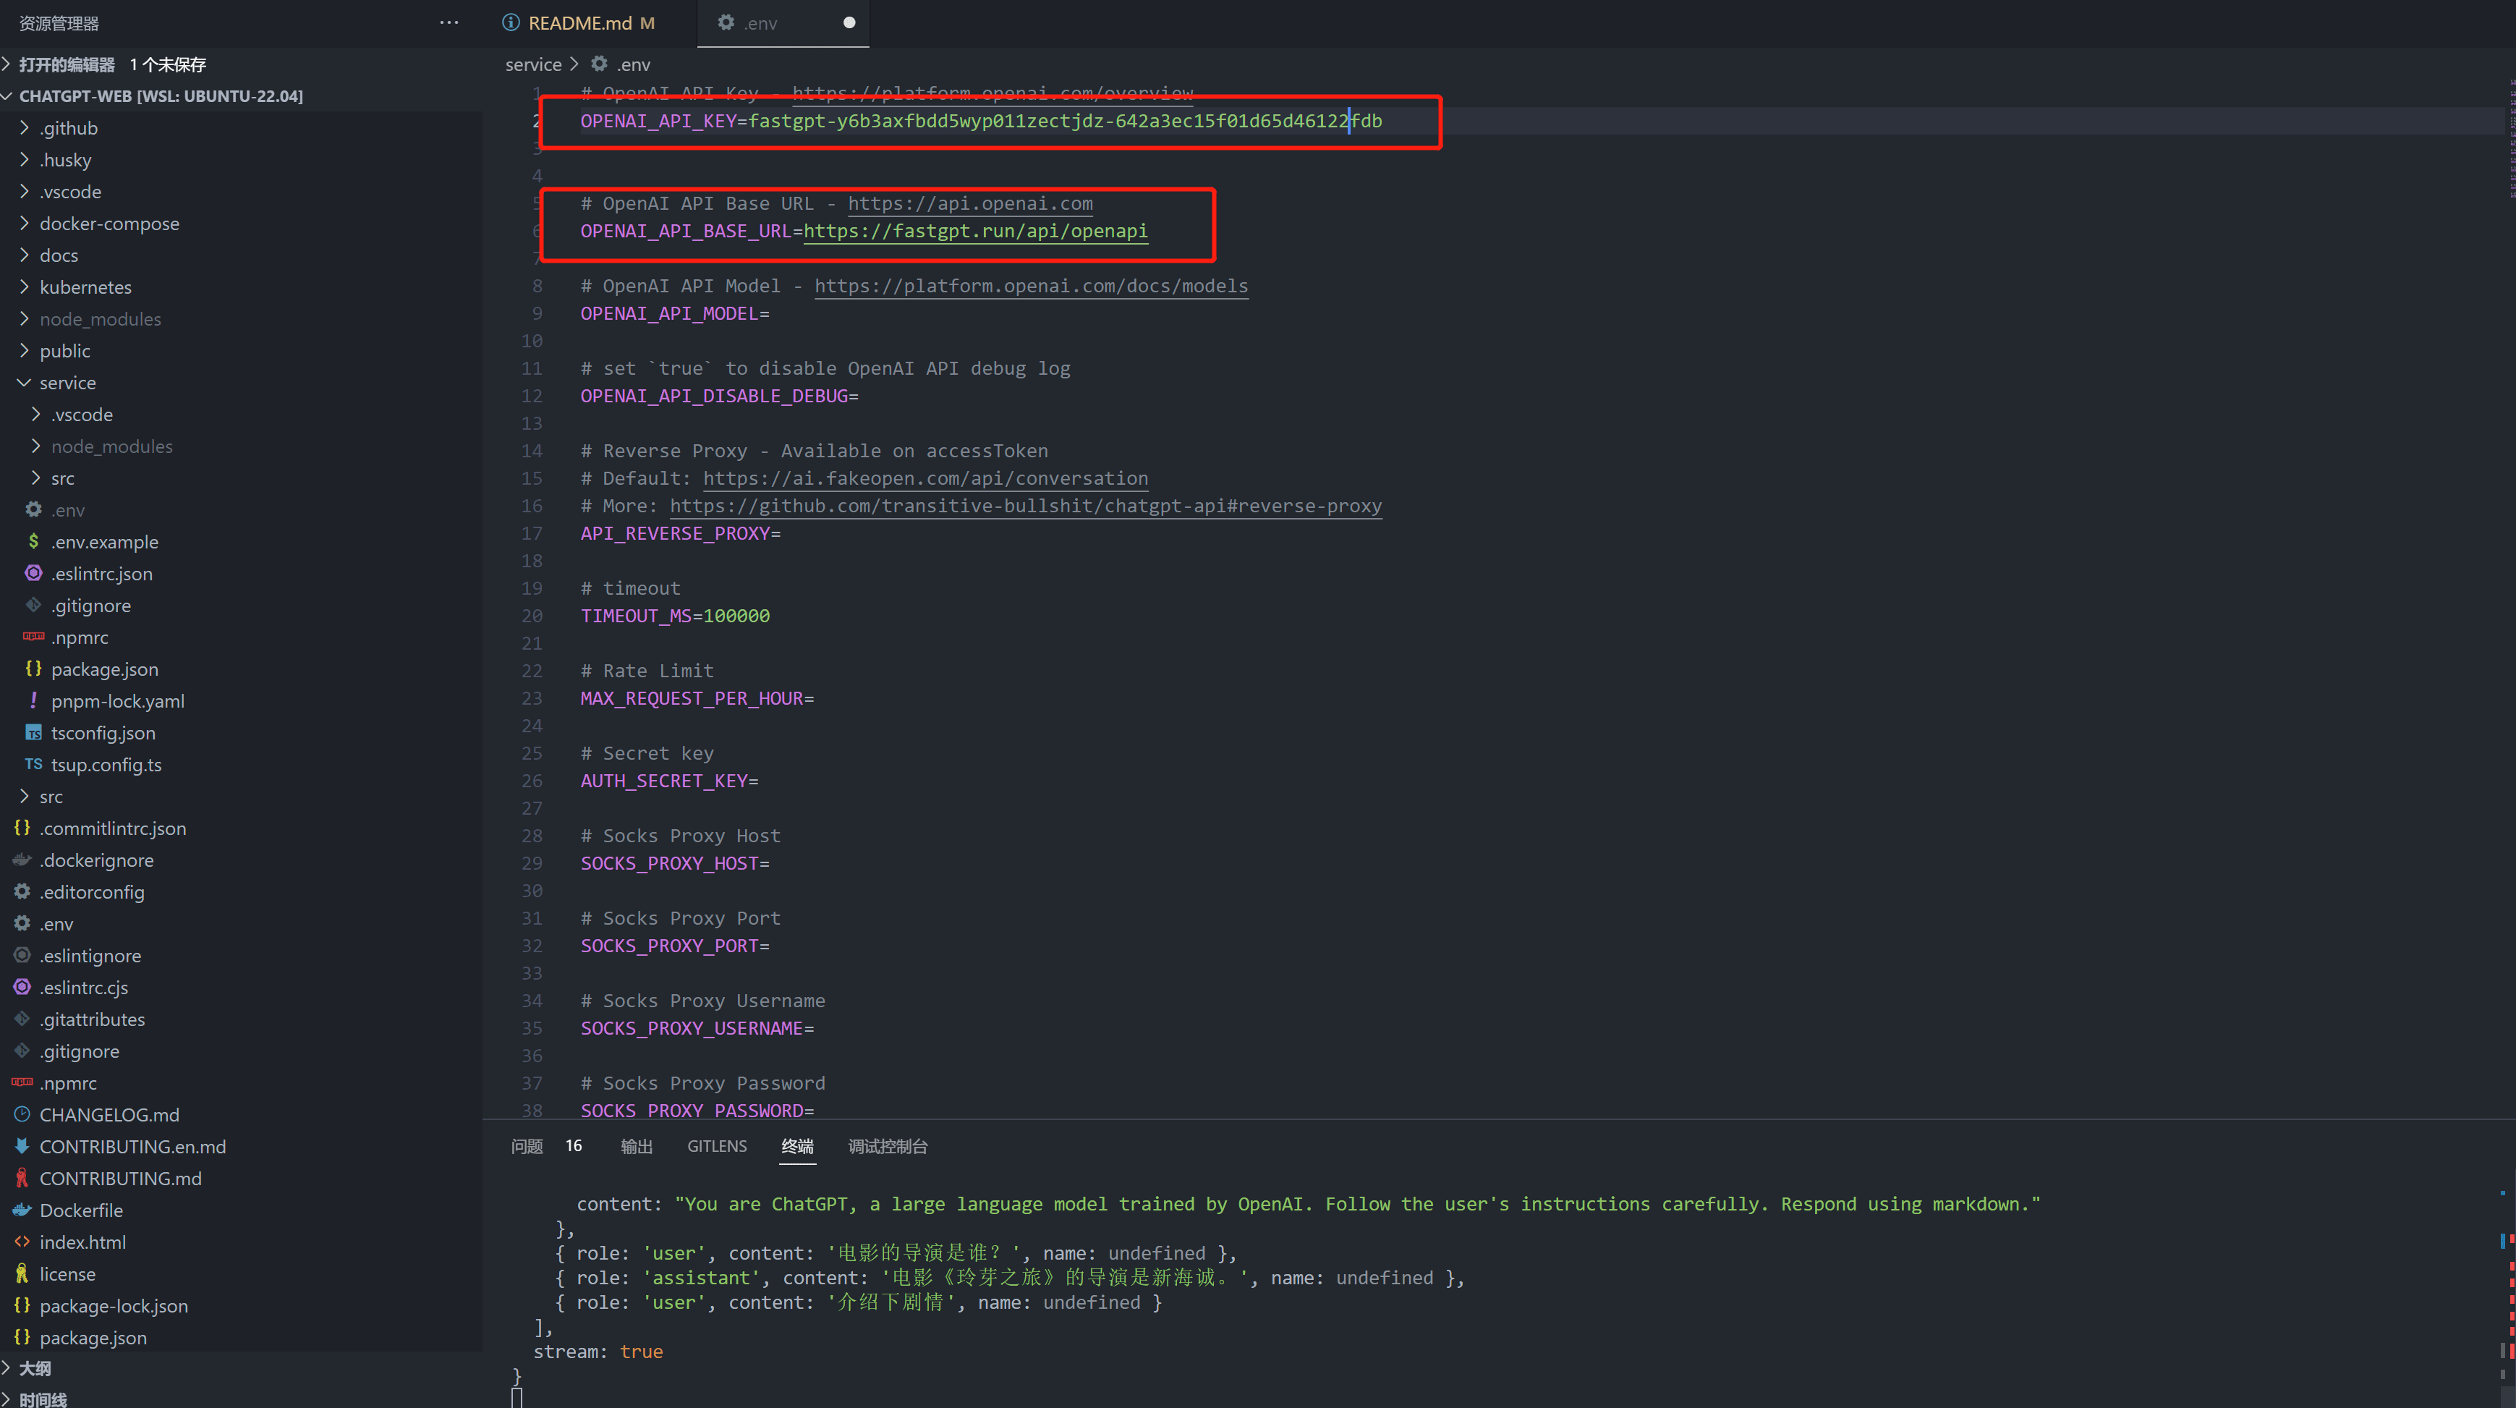Open pnpm-lock.yaml file
This screenshot has width=2516, height=1408.
point(117,700)
